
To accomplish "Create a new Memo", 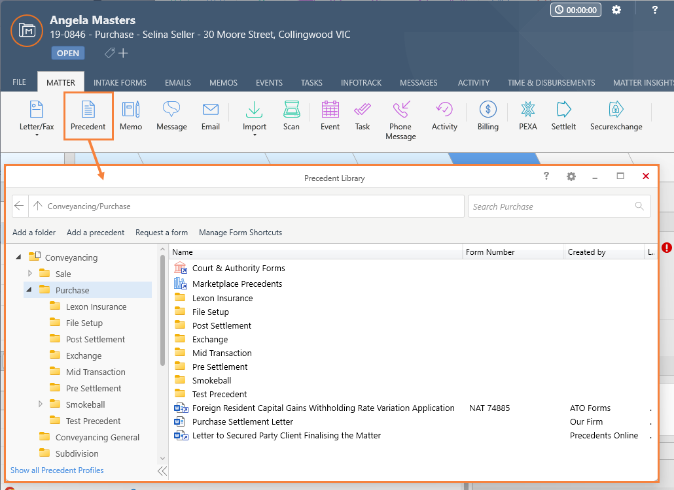I will (131, 116).
